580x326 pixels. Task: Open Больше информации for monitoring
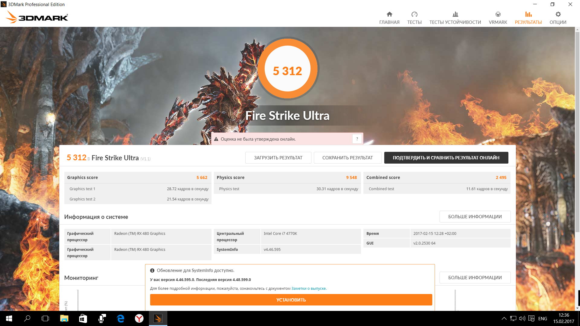[x=475, y=277]
